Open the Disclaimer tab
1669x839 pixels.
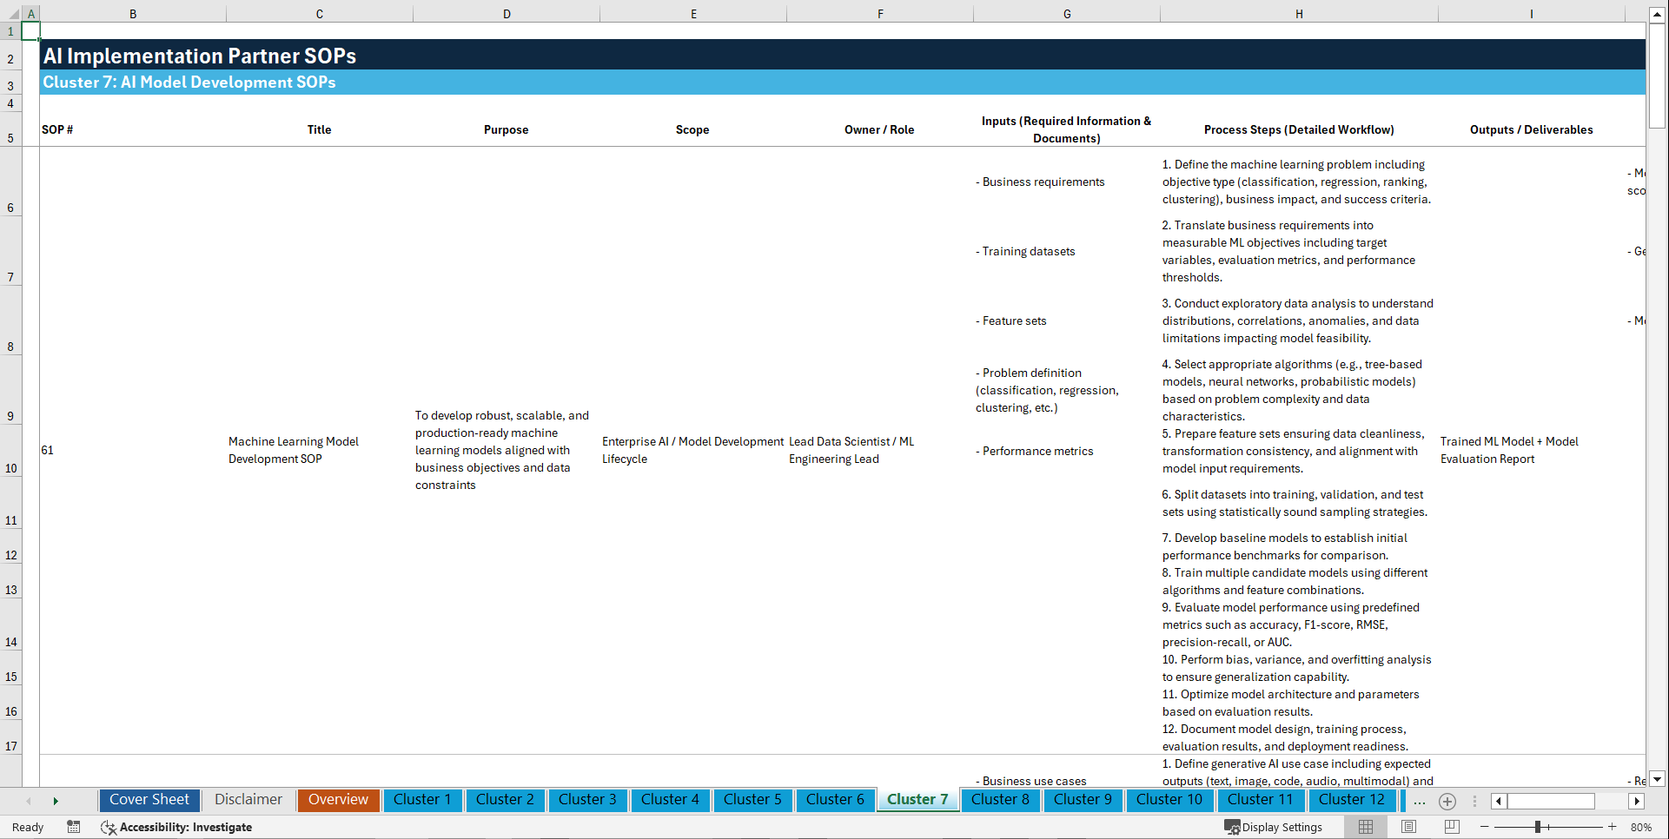coord(248,800)
